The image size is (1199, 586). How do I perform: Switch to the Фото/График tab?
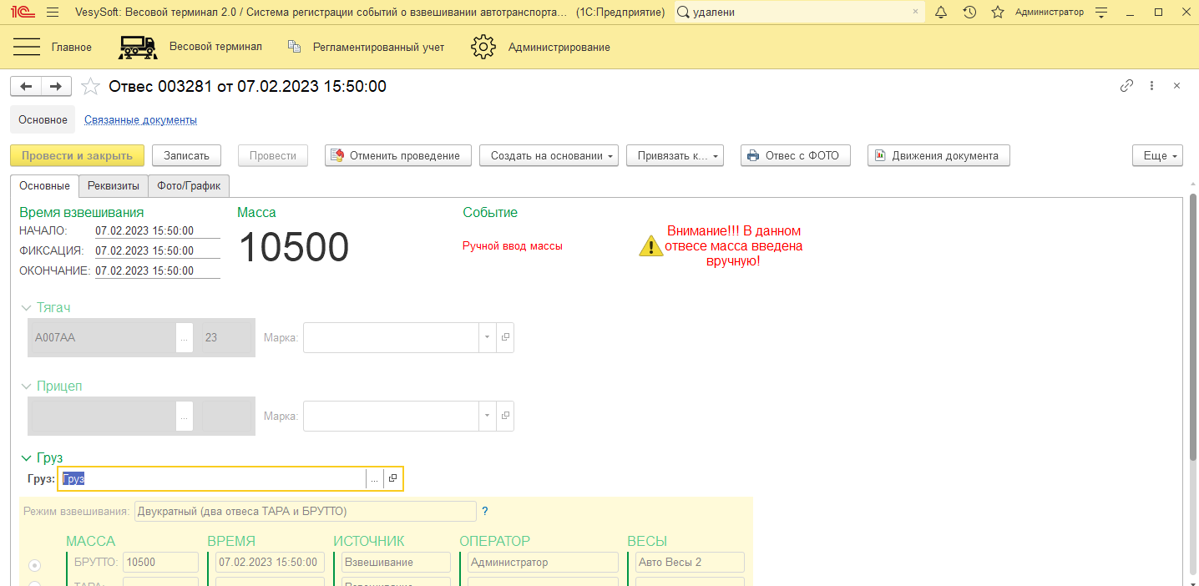click(189, 185)
